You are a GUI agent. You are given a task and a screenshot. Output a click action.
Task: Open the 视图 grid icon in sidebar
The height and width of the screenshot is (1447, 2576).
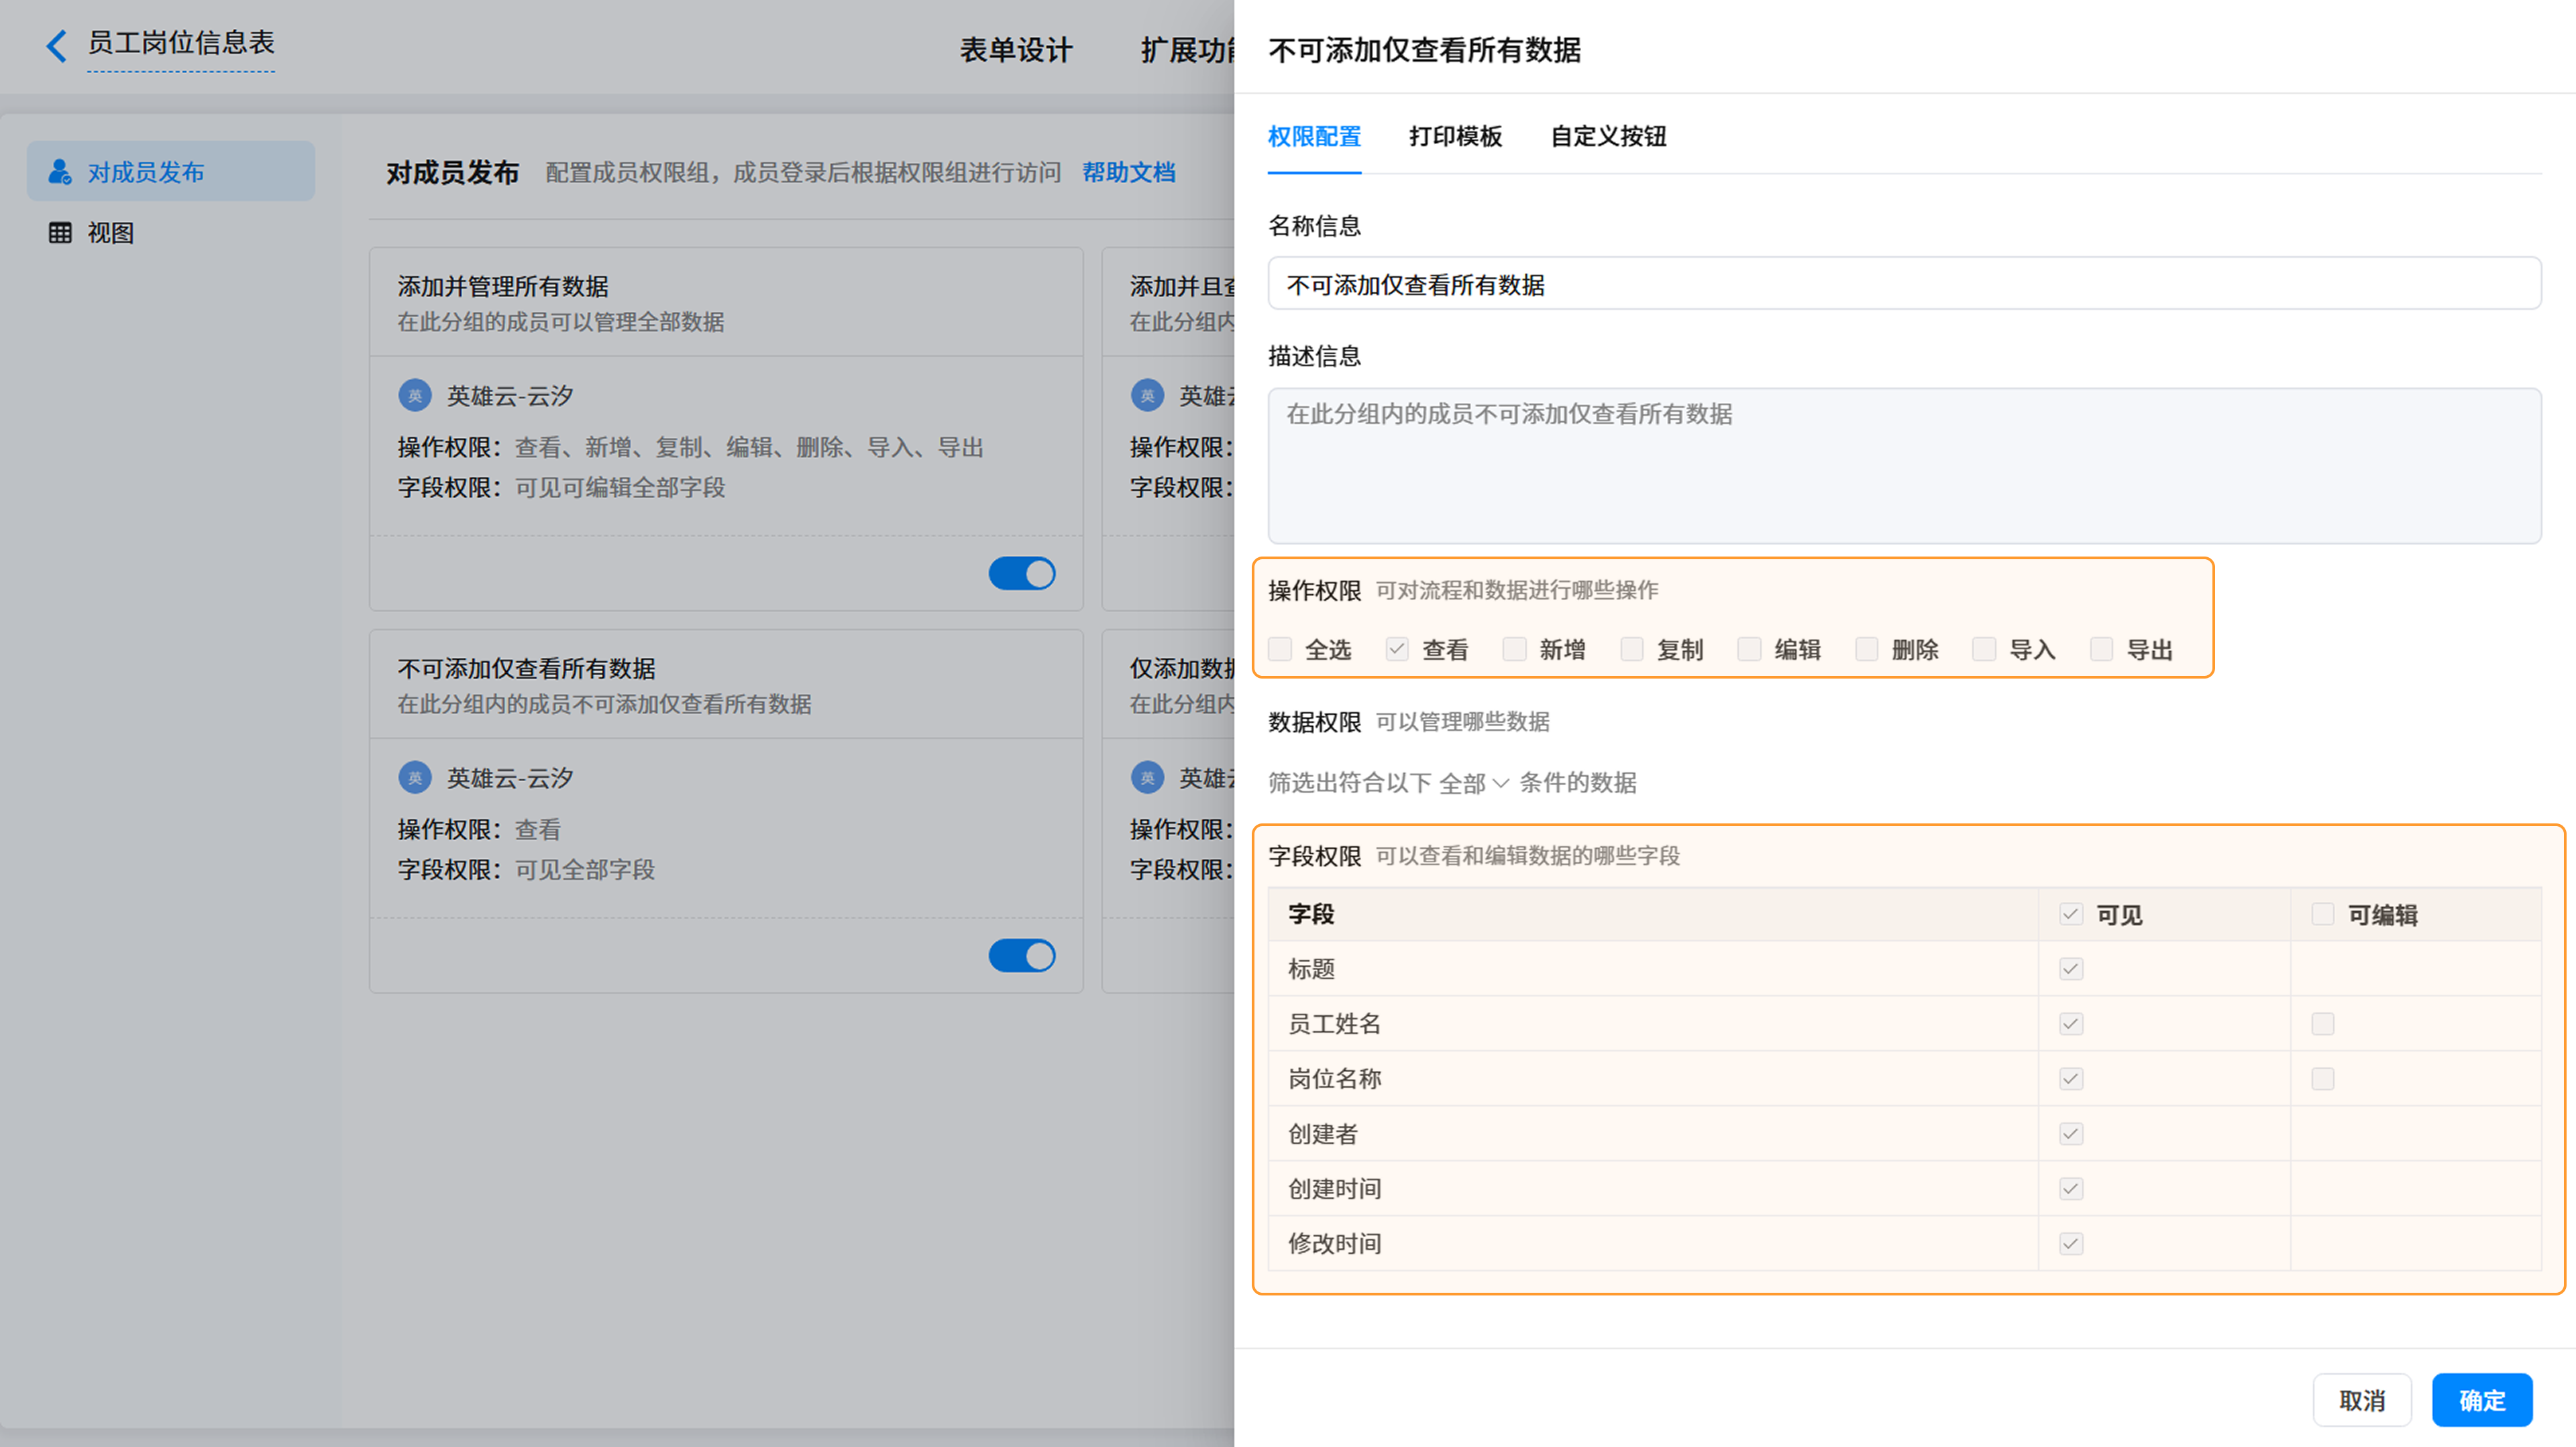(x=60, y=233)
